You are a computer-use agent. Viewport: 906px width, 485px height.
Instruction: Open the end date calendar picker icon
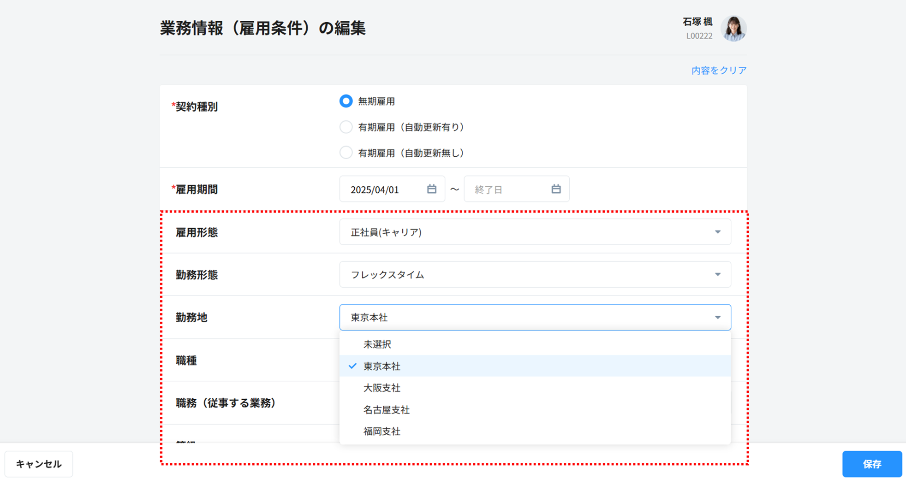pos(556,189)
